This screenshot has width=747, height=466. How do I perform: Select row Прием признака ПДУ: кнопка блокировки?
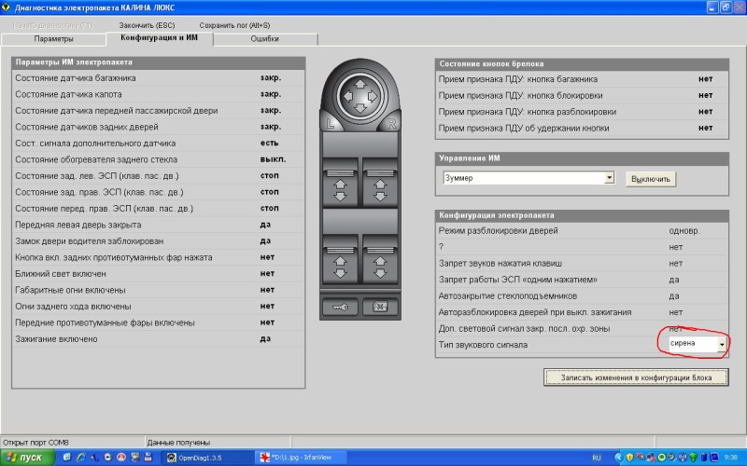click(582, 95)
